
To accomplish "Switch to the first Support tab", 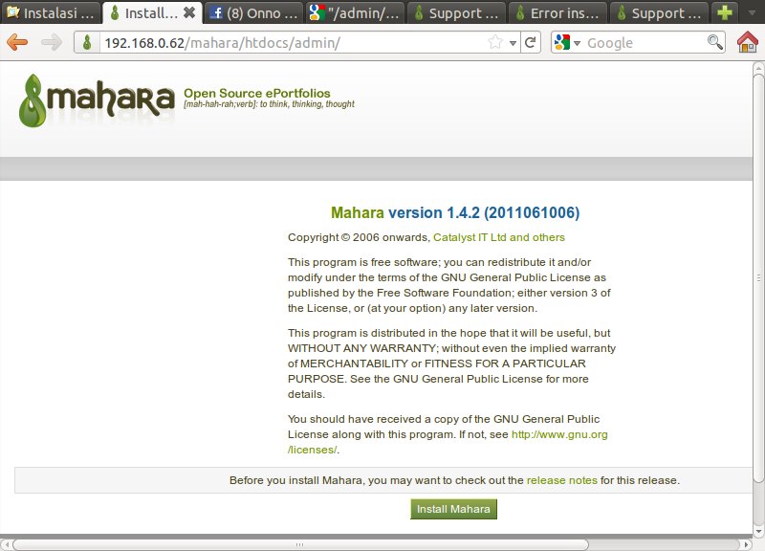I will click(x=456, y=12).
